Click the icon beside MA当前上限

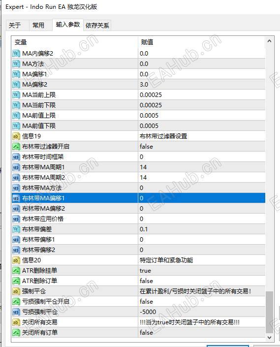16,95
